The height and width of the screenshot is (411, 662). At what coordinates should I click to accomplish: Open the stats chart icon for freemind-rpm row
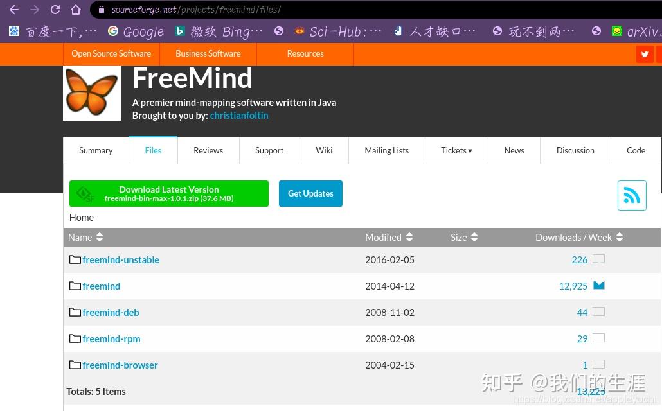598,338
